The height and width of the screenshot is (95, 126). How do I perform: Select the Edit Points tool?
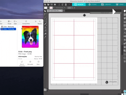point(45,14)
